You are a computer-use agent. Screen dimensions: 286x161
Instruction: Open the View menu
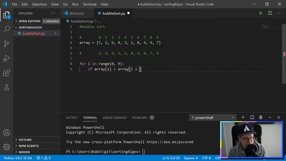55,4
